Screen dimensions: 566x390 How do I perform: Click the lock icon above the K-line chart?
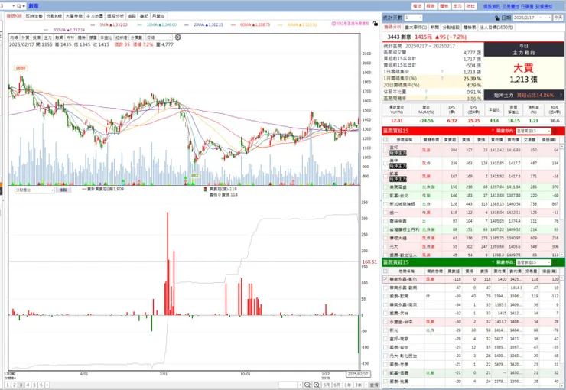pyautogui.click(x=376, y=24)
